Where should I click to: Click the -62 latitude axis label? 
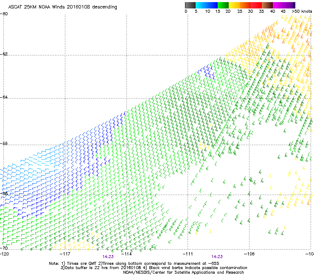(x=4, y=54)
